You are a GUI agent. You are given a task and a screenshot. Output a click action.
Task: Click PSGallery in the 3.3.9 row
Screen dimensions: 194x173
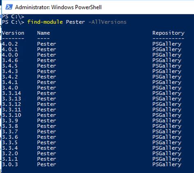coord(167,121)
